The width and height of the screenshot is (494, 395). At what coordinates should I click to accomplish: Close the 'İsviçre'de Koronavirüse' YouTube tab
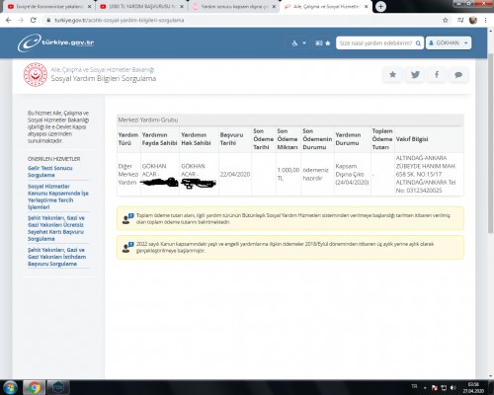(x=90, y=6)
